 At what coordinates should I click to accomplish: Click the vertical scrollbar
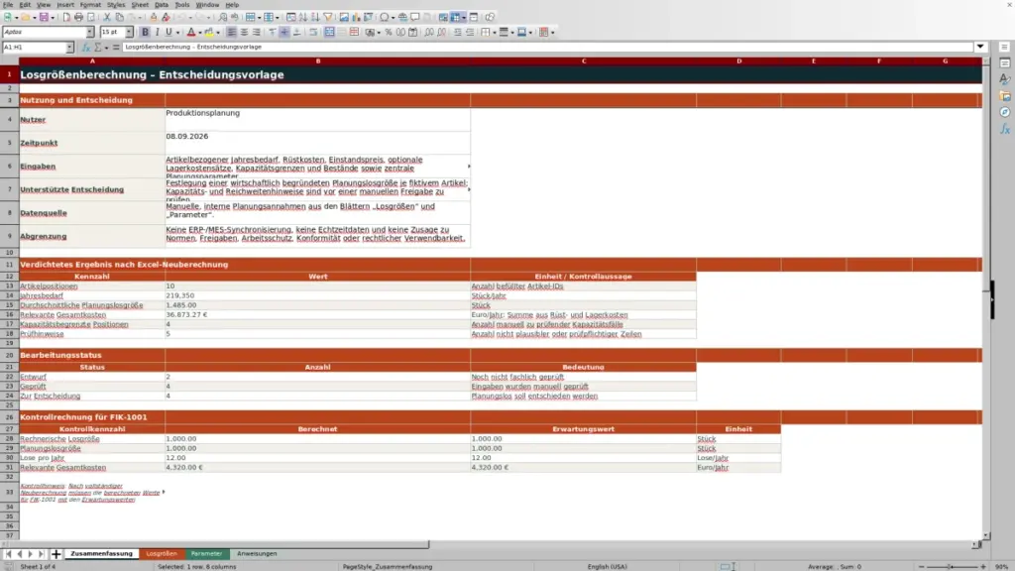(x=986, y=297)
